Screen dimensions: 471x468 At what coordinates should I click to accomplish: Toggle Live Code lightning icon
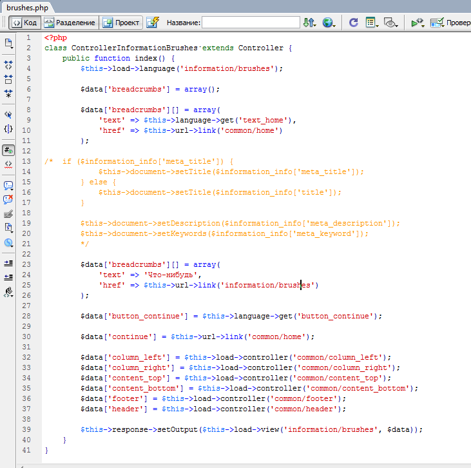(153, 23)
